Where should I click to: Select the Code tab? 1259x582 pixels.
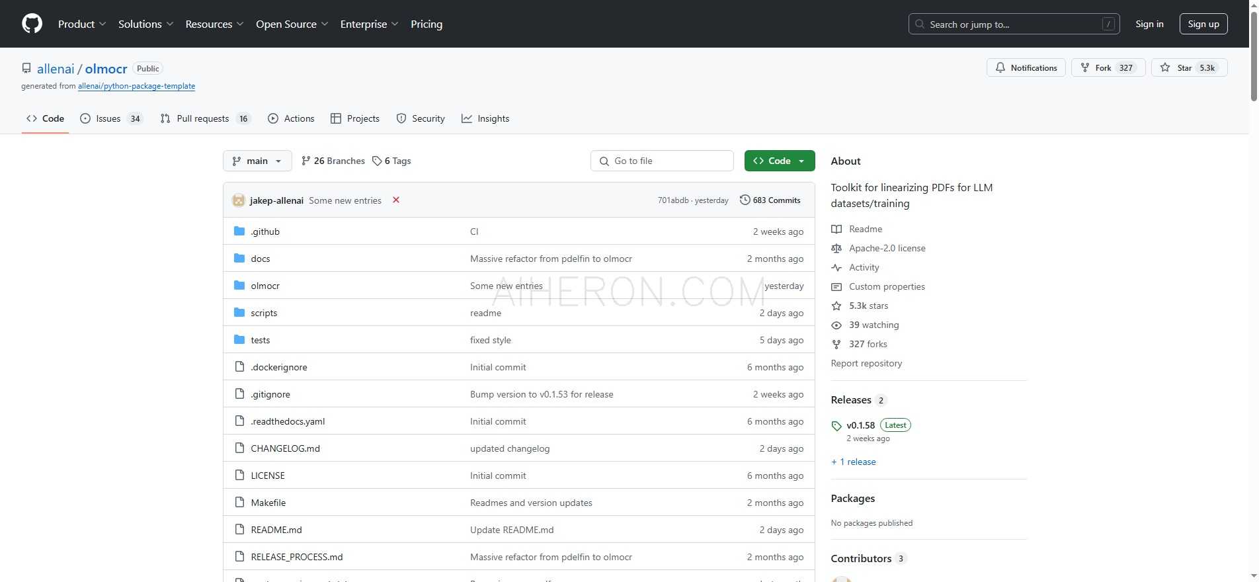tap(45, 118)
